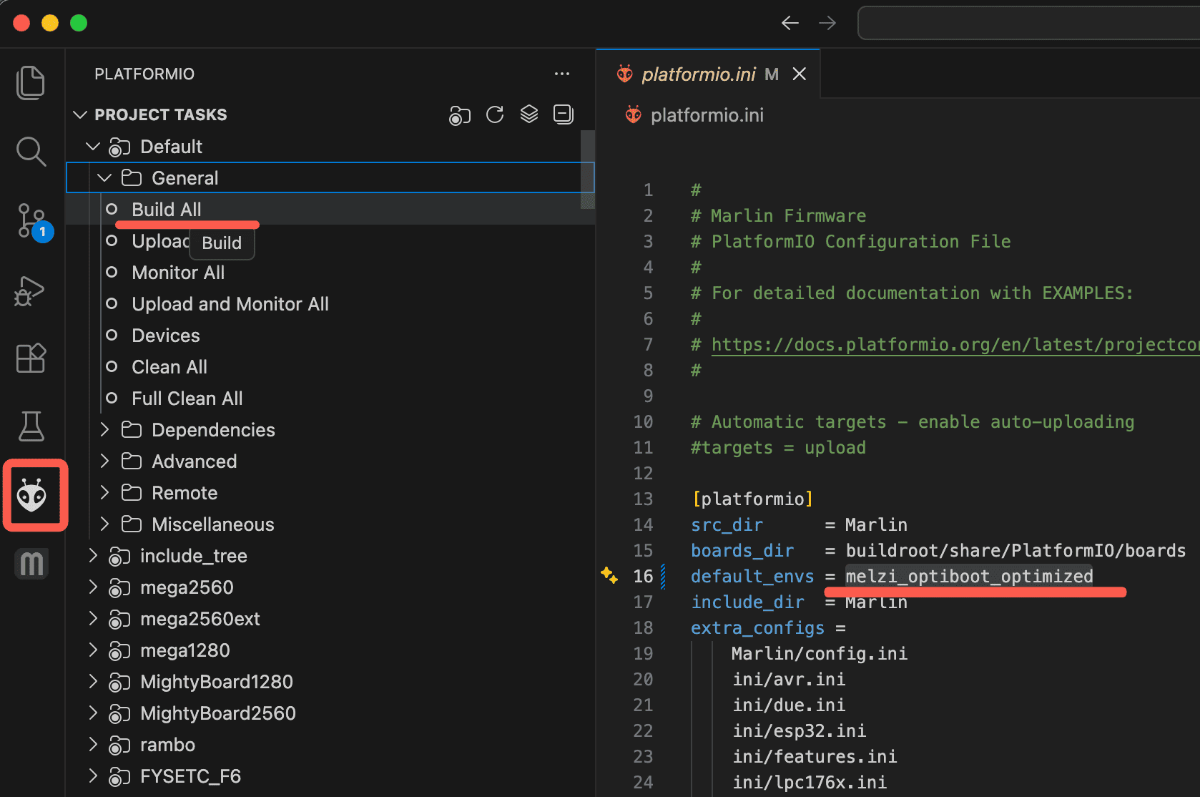This screenshot has height=797, width=1200.
Task: Open the Testing flask icon
Action: (31, 426)
